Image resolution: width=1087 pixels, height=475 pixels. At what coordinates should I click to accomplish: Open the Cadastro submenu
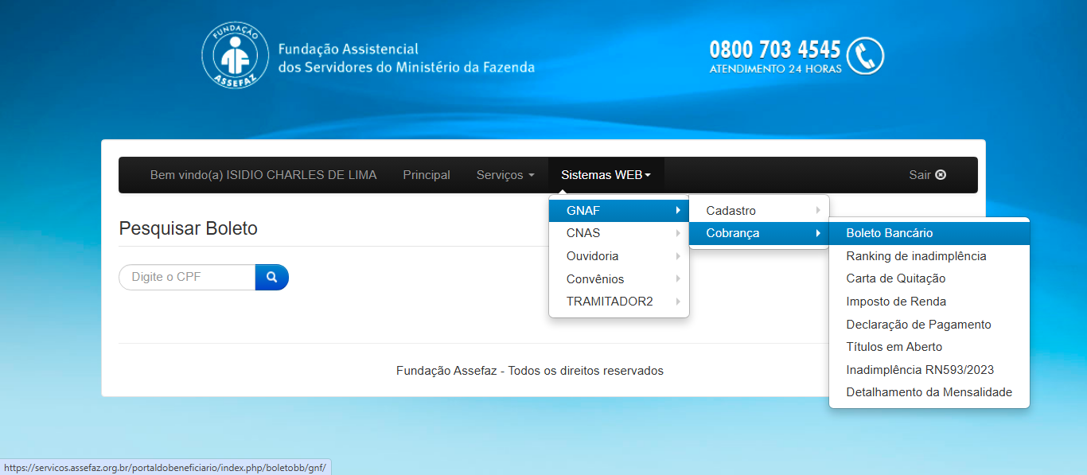(x=758, y=211)
